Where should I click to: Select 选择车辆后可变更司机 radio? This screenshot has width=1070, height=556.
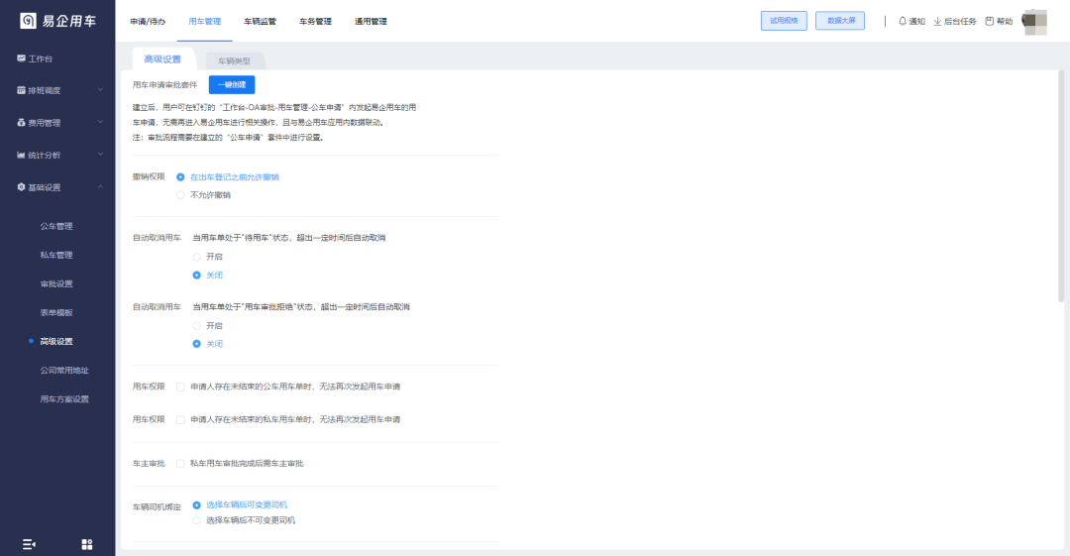(196, 505)
